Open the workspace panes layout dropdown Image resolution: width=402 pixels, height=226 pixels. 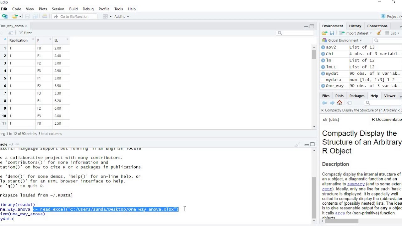point(107,16)
